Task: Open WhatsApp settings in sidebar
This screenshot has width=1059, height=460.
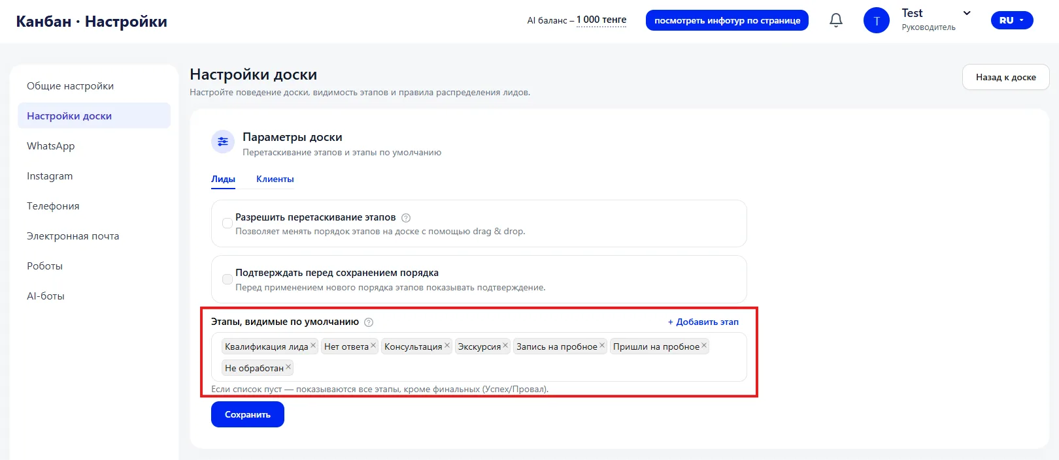Action: click(51, 146)
